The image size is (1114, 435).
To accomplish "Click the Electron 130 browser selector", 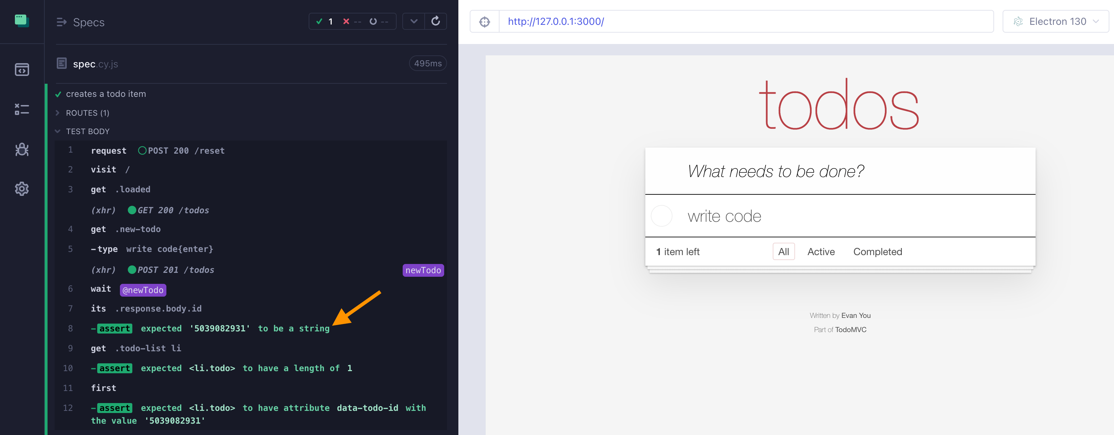I will (x=1054, y=21).
